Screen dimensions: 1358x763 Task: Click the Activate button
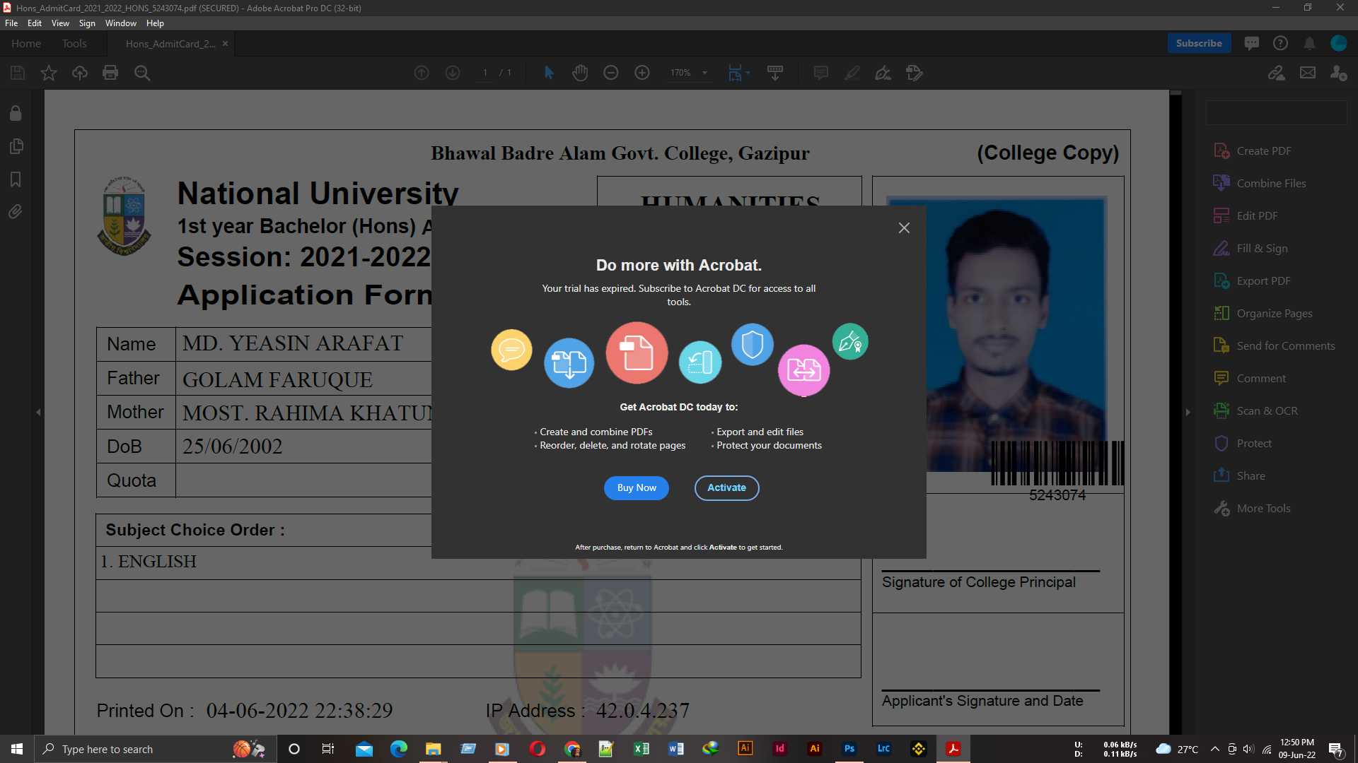[726, 488]
